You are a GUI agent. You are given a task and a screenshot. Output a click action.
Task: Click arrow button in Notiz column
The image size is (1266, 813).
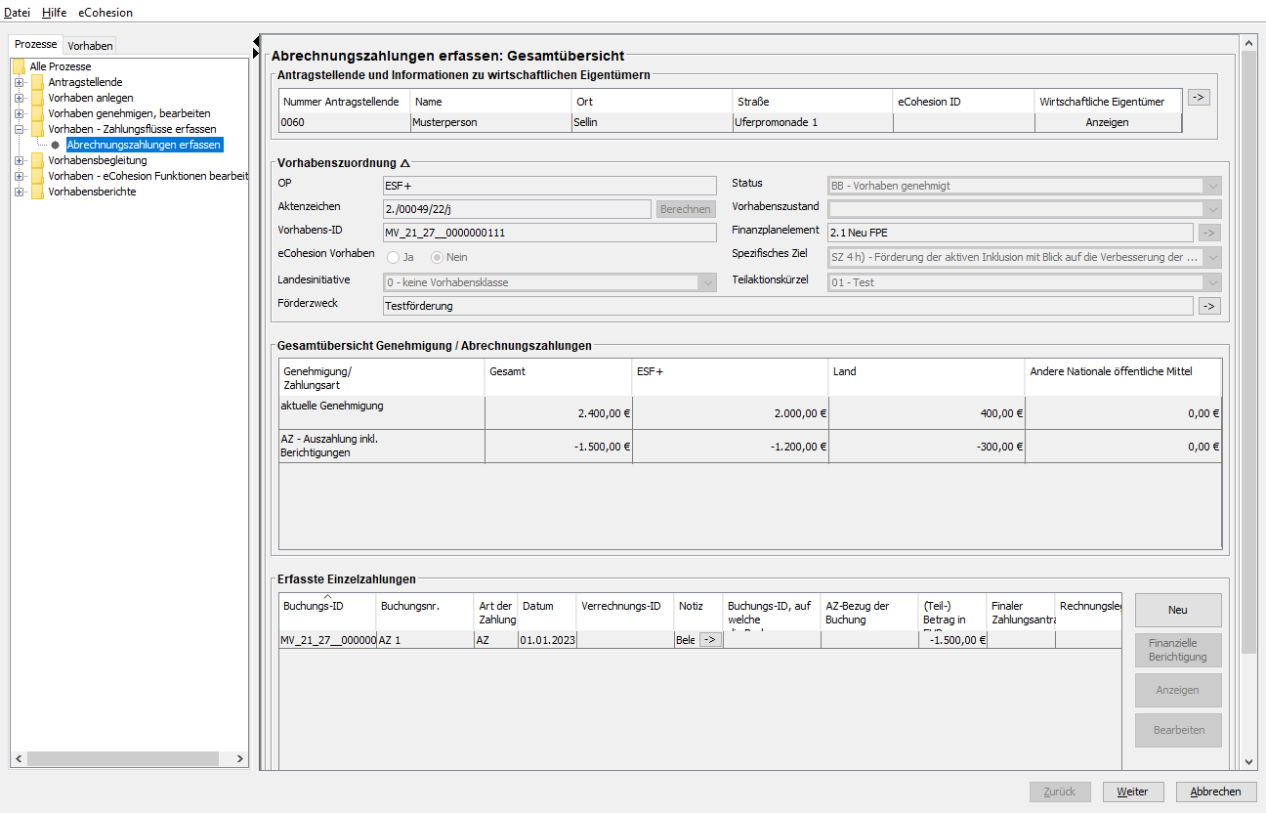tap(709, 640)
